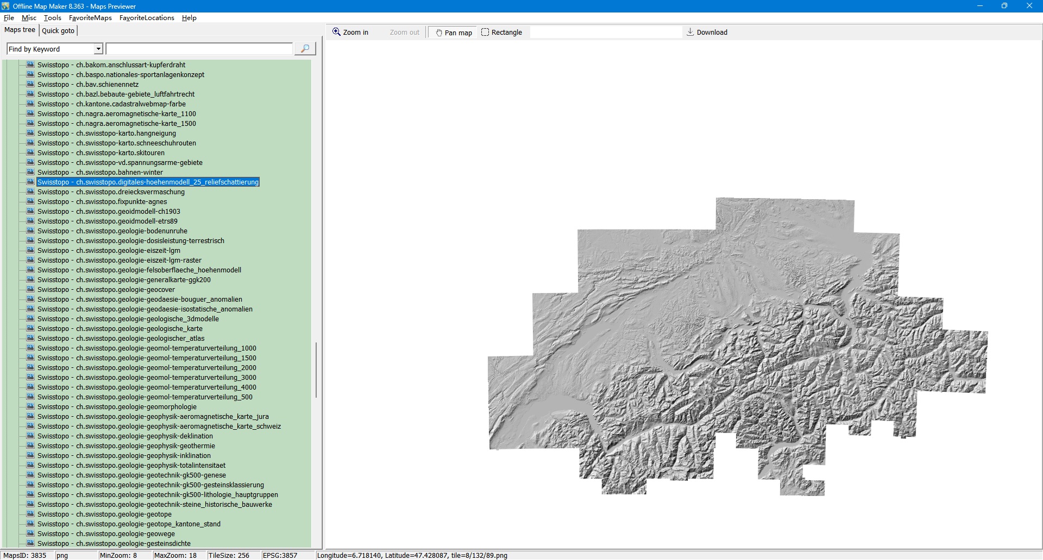Open the Find by Keyword dropdown
The height and width of the screenshot is (560, 1043).
pyautogui.click(x=98, y=49)
